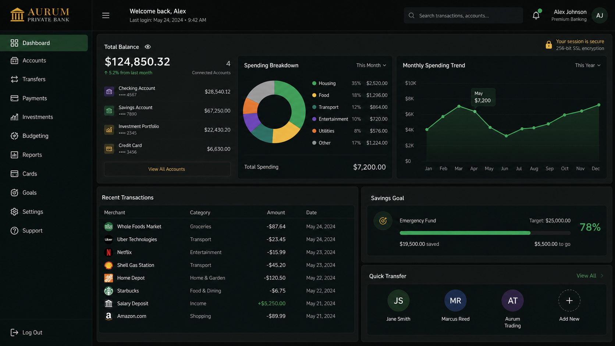This screenshot has width=615, height=346.
Task: Click the Add New plus circle
Action: [569, 300]
